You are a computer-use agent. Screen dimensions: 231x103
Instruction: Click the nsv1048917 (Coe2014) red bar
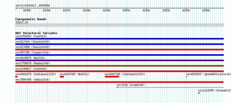(119, 71)
